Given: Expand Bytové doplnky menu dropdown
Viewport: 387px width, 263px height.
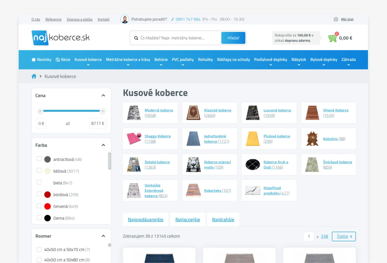Looking at the screenshot, I should coord(324,65).
